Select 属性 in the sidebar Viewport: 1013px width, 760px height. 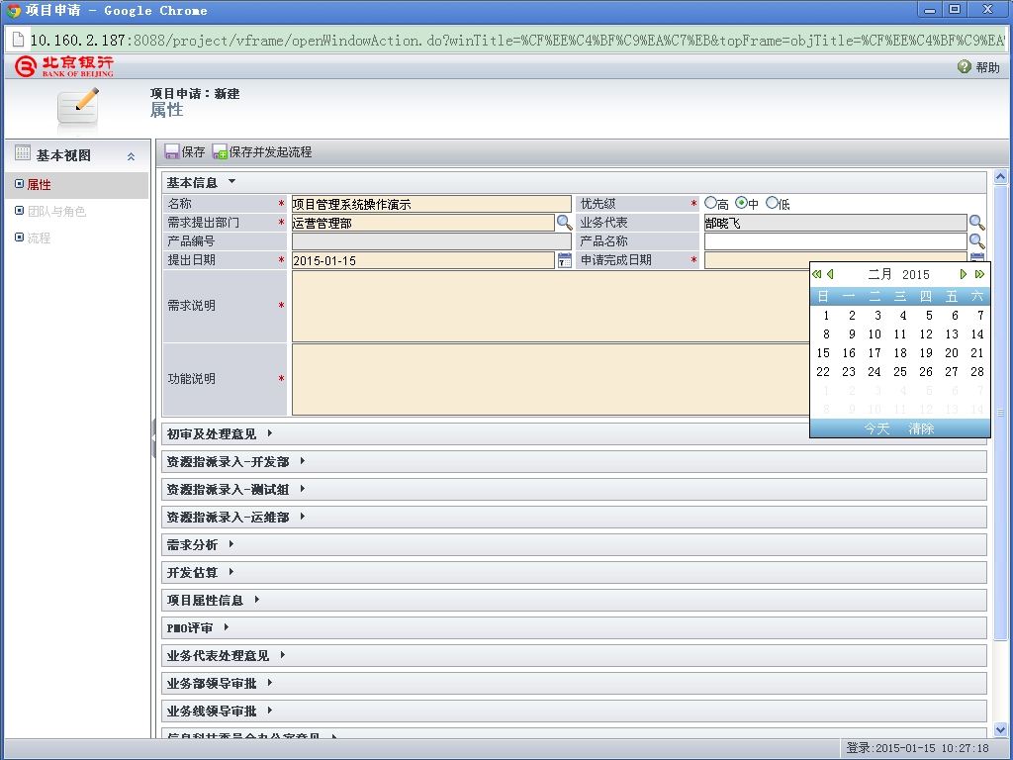39,184
